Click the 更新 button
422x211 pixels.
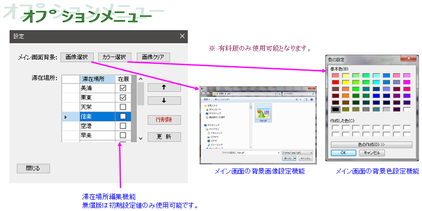click(x=164, y=137)
